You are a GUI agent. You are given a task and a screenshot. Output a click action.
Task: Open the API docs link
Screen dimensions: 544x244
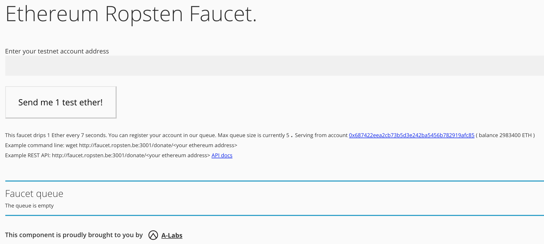(222, 155)
